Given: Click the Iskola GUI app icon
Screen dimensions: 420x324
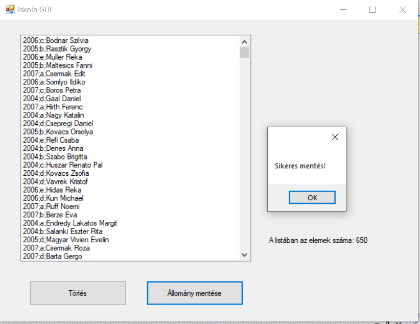Looking at the screenshot, I should pyautogui.click(x=10, y=10).
